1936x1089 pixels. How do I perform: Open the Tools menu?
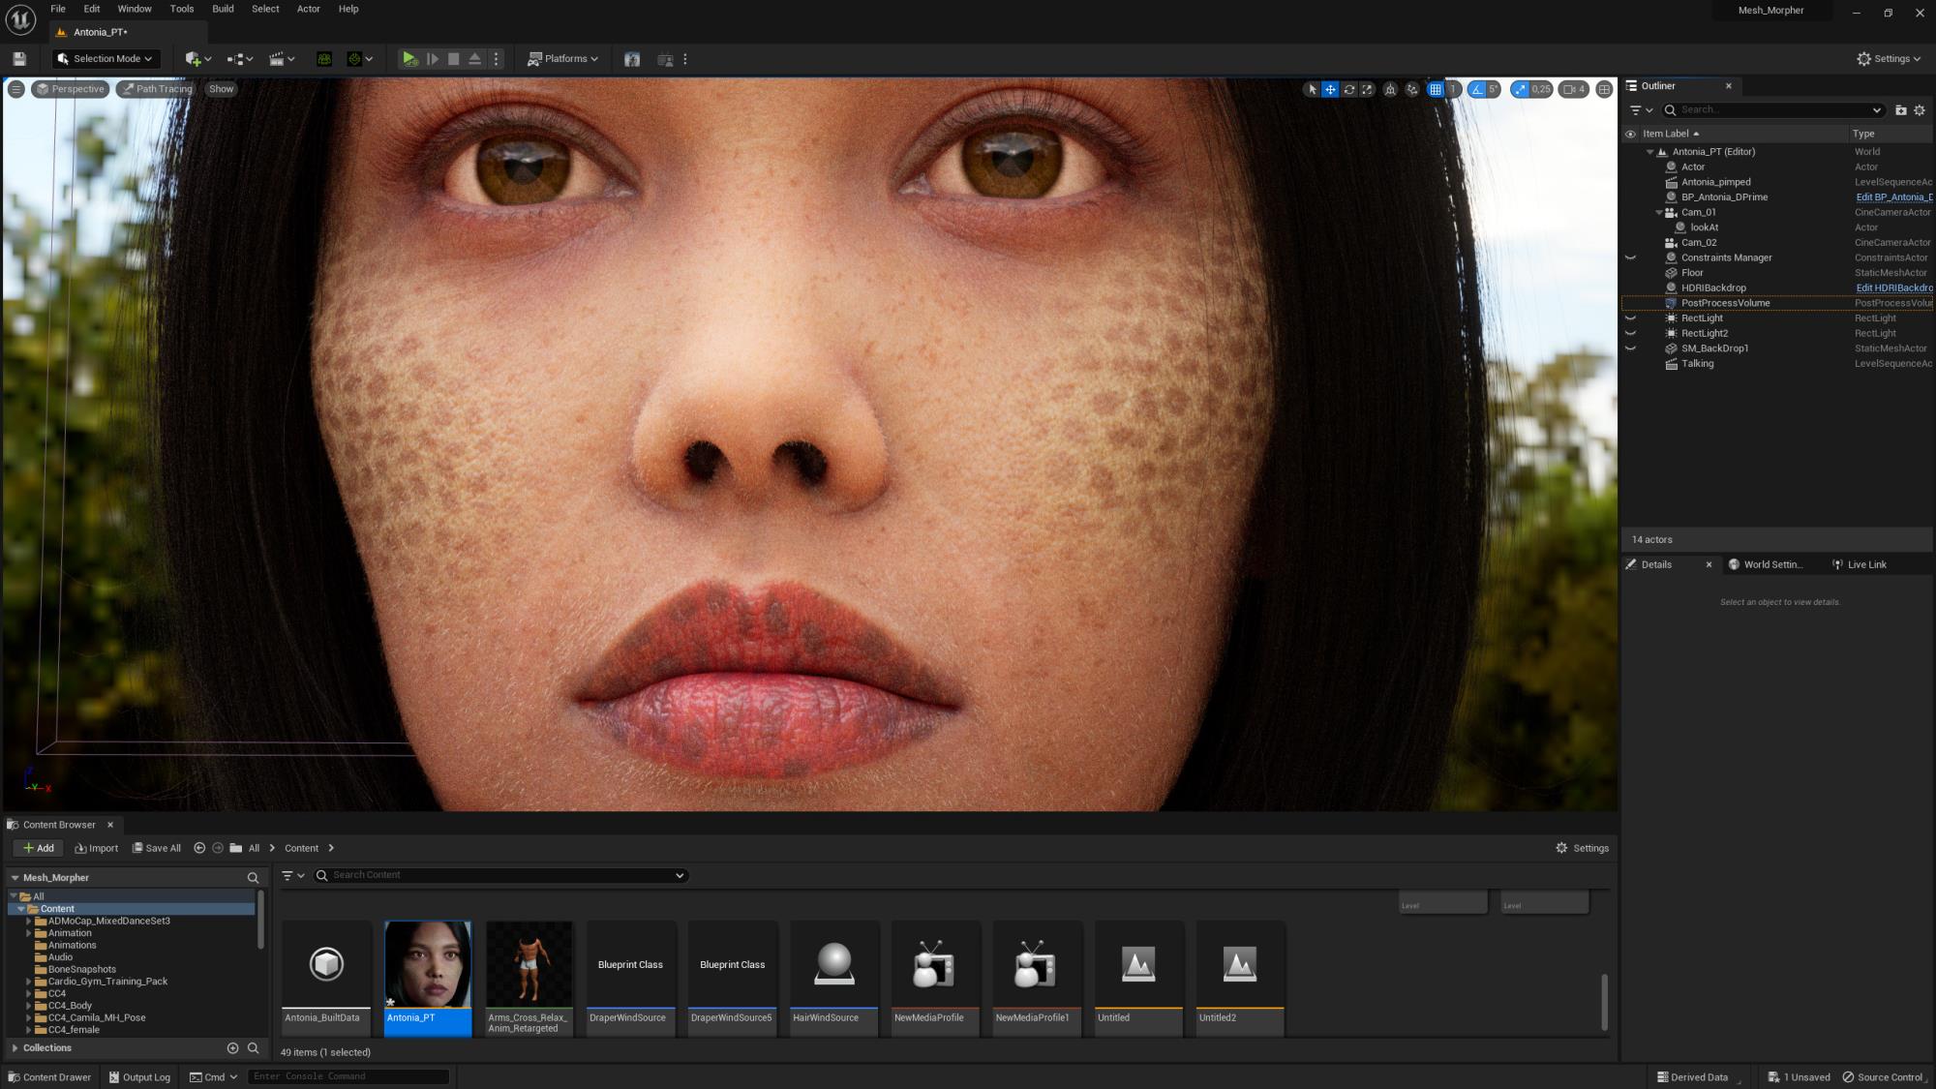click(x=182, y=9)
